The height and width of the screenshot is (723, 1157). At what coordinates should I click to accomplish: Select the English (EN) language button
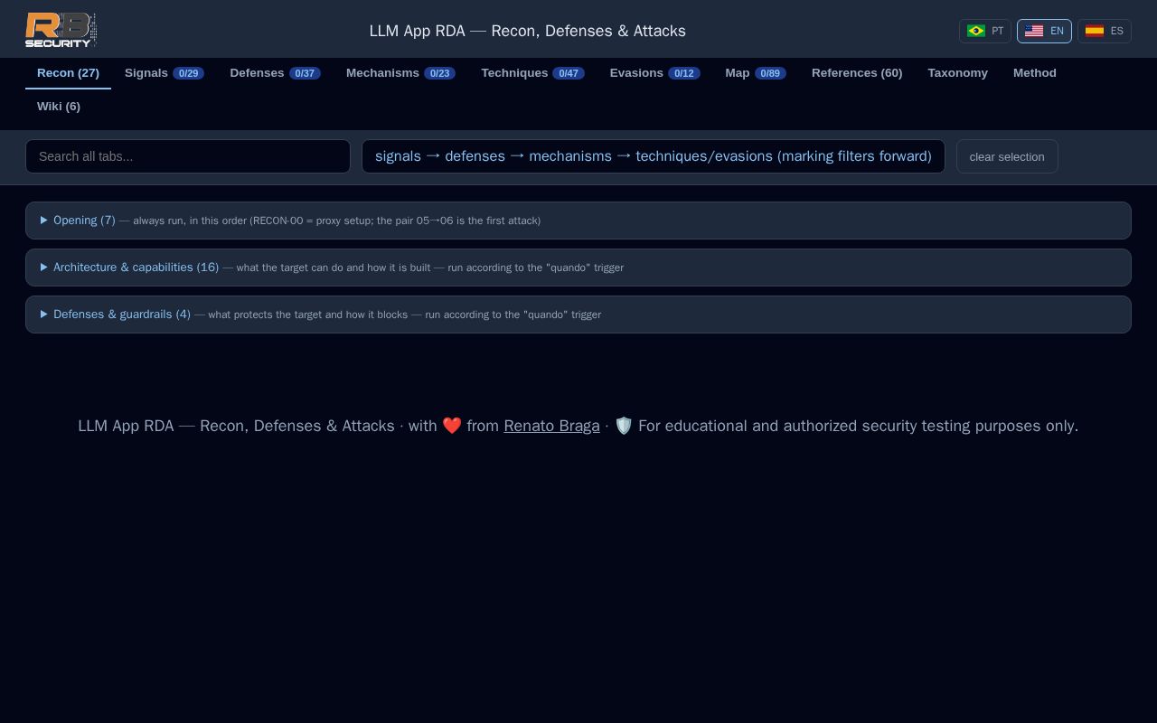coord(1044,31)
